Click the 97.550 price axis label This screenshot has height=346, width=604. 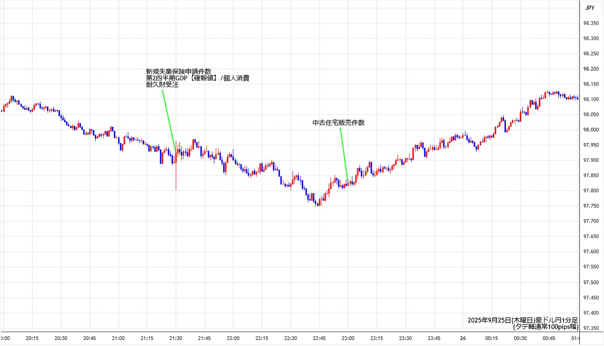click(591, 267)
